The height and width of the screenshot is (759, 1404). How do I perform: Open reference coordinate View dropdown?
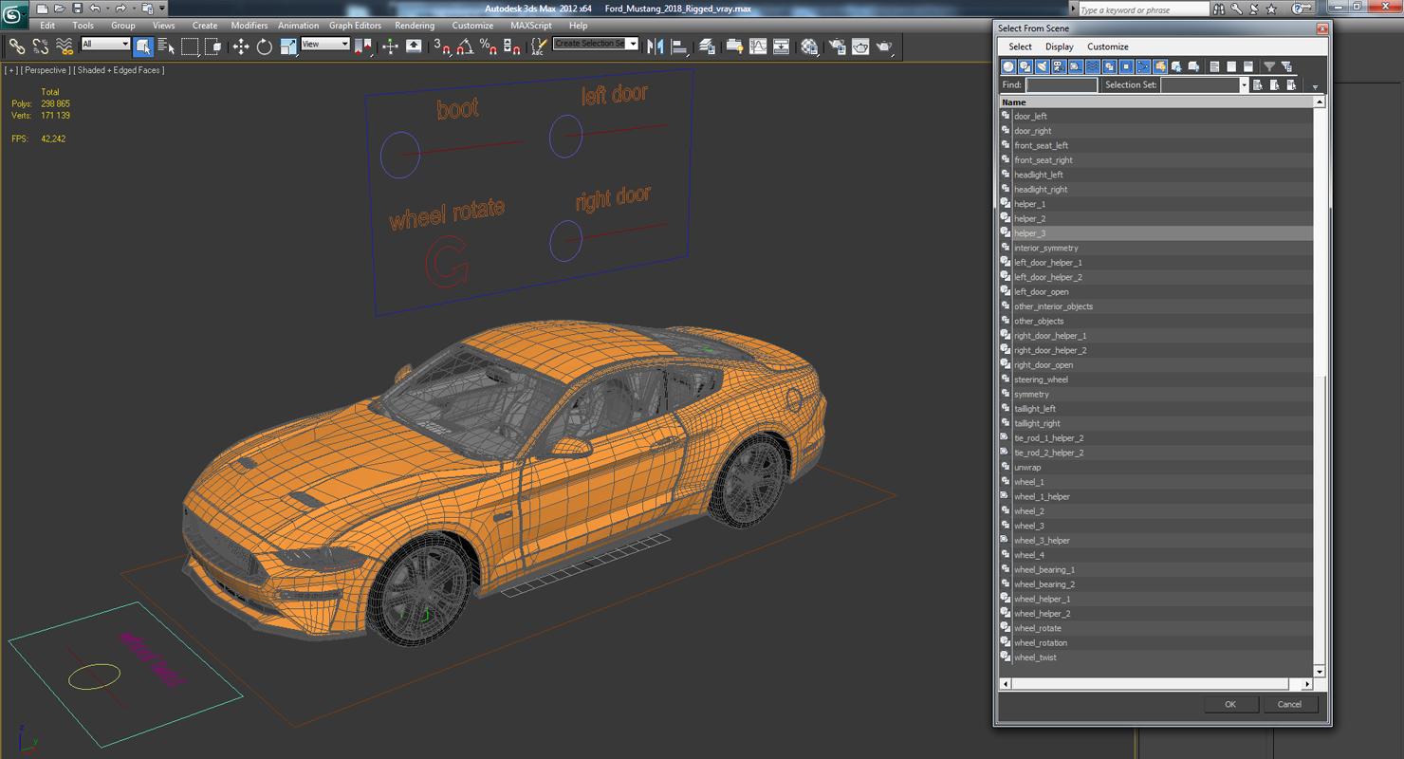(325, 44)
